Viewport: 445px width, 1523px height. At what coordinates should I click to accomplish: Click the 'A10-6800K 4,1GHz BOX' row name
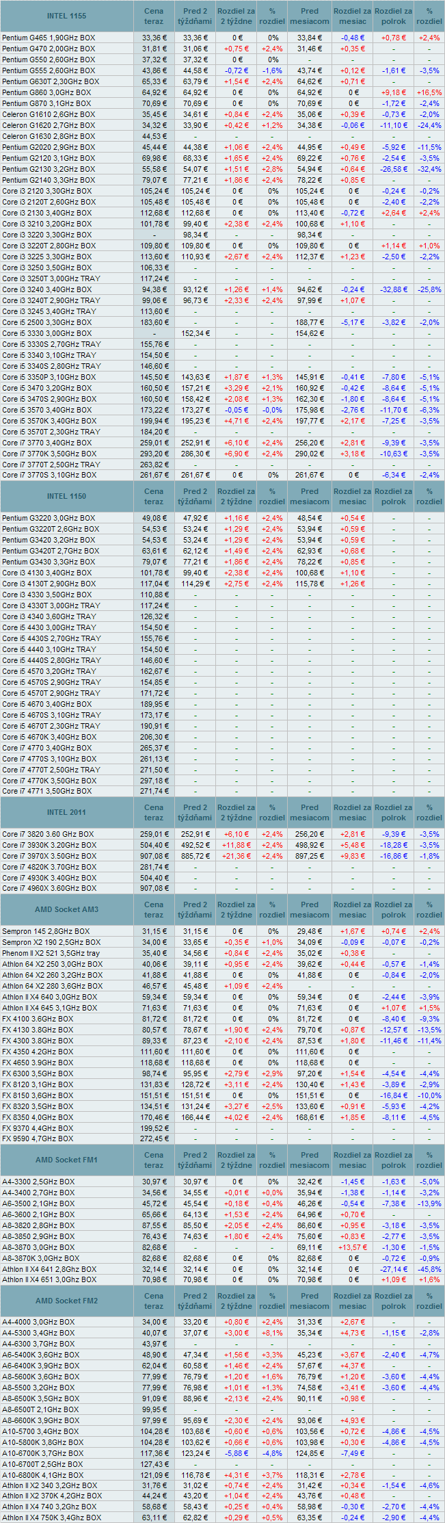42,1476
